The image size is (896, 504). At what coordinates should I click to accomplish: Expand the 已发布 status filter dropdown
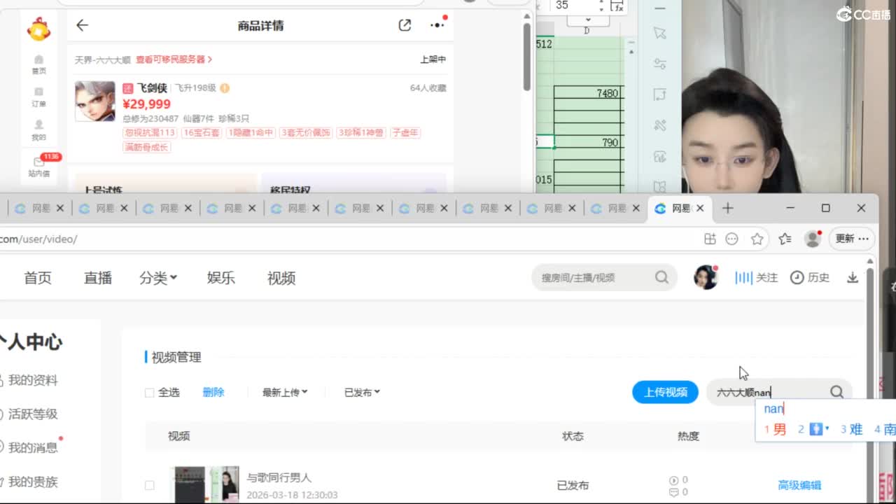click(x=362, y=393)
